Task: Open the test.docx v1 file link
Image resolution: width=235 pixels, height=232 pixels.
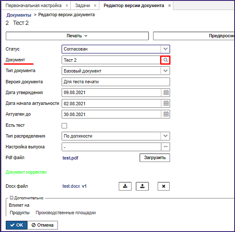Action: tap(74, 186)
